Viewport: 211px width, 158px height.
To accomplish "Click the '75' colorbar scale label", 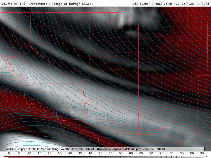I will point(161,153).
